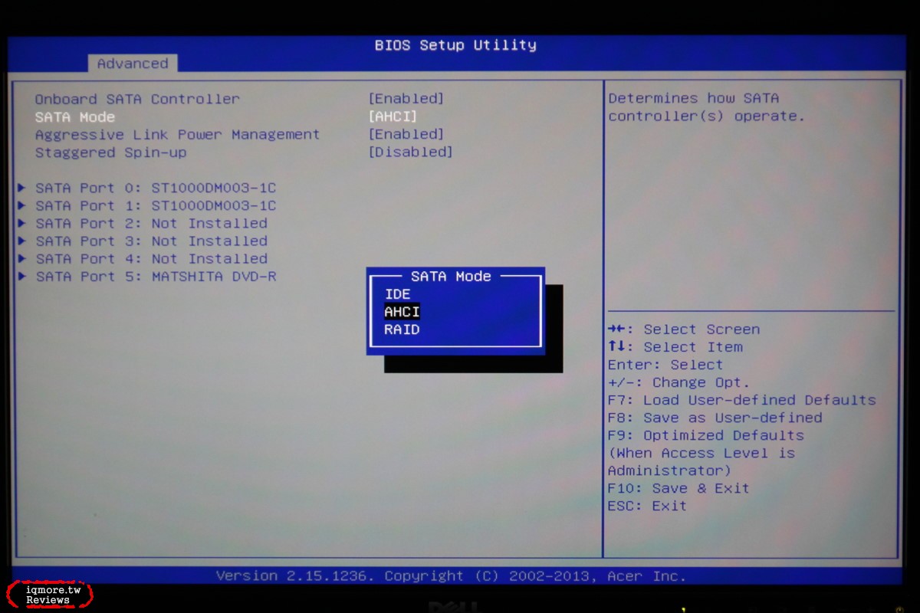Screen dimensions: 920x613
Task: Expand SATA Port 4 arrow
Action: [x=21, y=258]
